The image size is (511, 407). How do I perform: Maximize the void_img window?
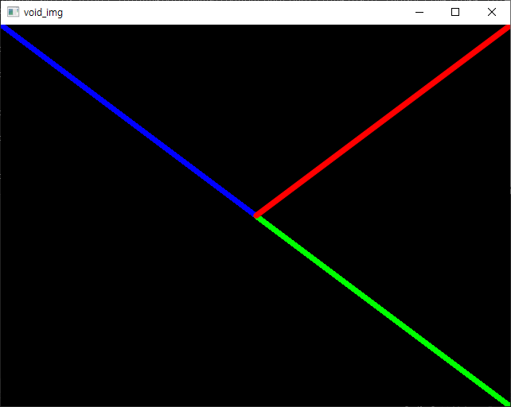click(x=455, y=13)
